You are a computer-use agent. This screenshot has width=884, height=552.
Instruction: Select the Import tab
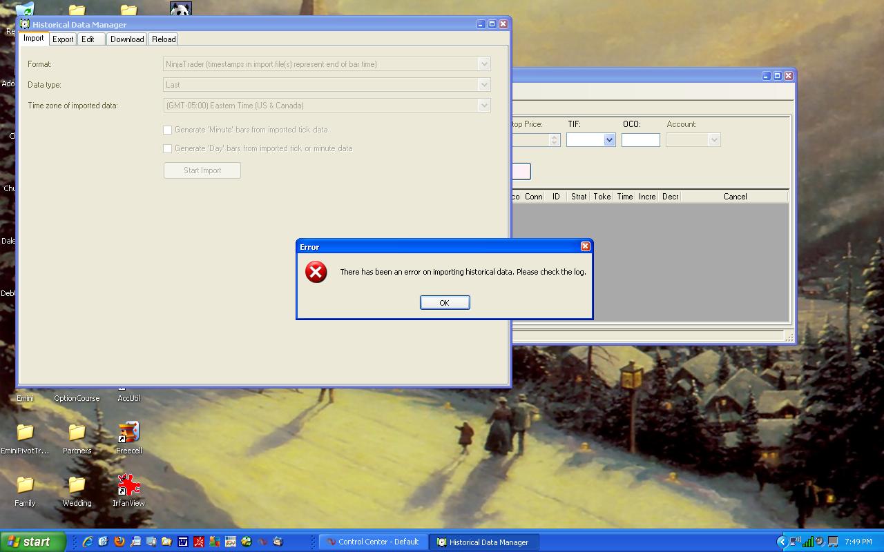(x=34, y=39)
